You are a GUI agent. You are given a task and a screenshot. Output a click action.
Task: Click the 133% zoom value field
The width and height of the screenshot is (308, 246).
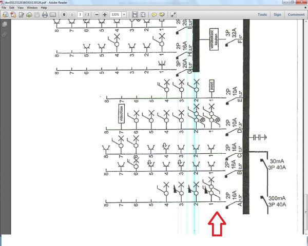[116, 14]
